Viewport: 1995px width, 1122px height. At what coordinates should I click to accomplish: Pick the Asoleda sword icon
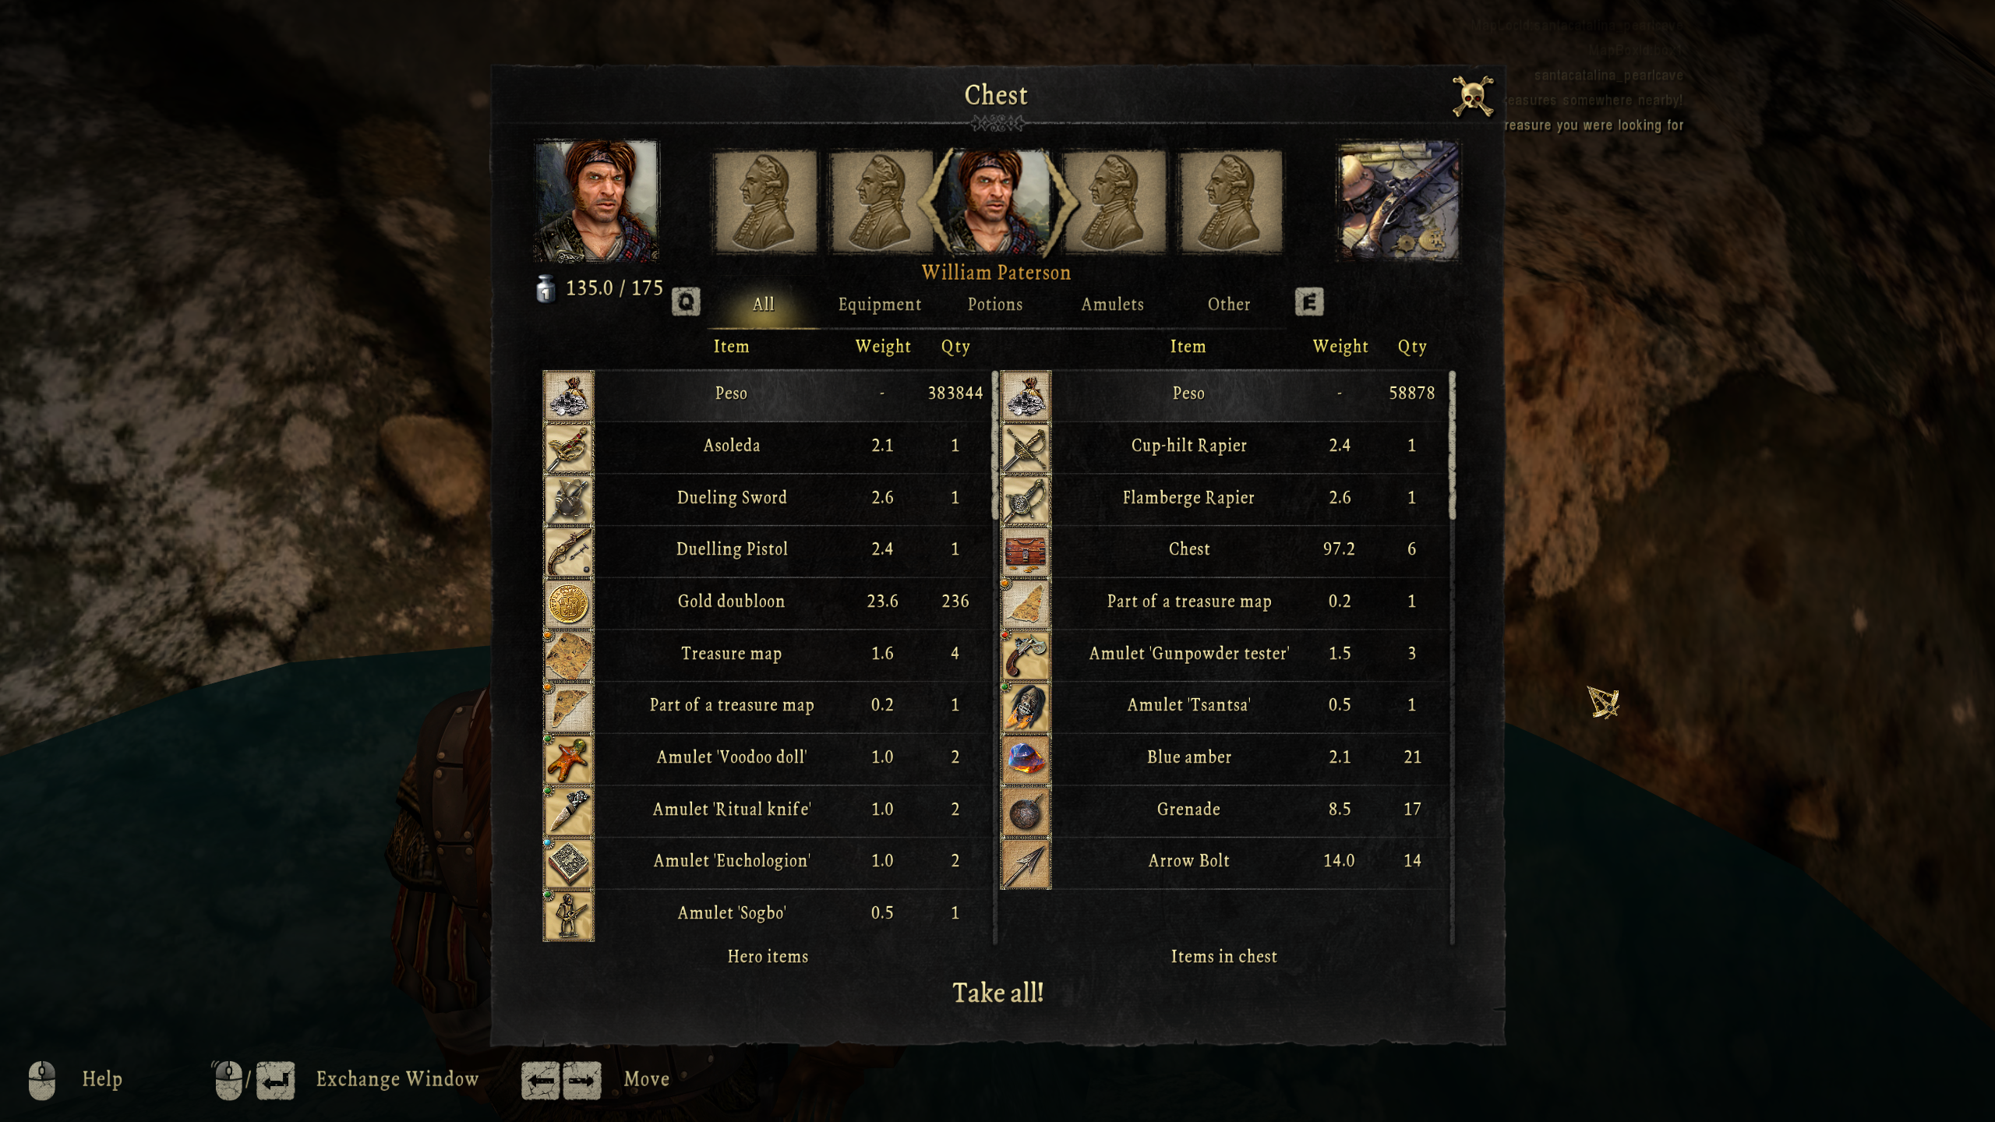coord(568,448)
